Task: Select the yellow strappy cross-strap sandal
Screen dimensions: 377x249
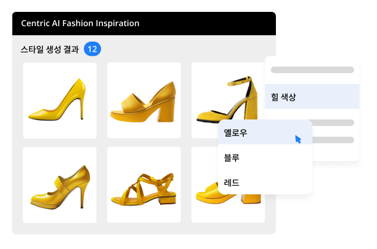Action: (x=144, y=185)
